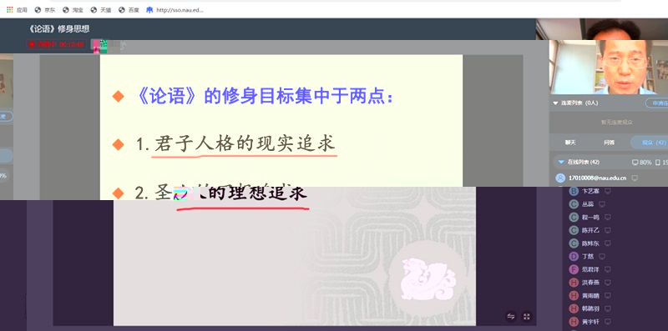Switch to the 问答 tab
The height and width of the screenshot is (331, 668).
[x=609, y=143]
